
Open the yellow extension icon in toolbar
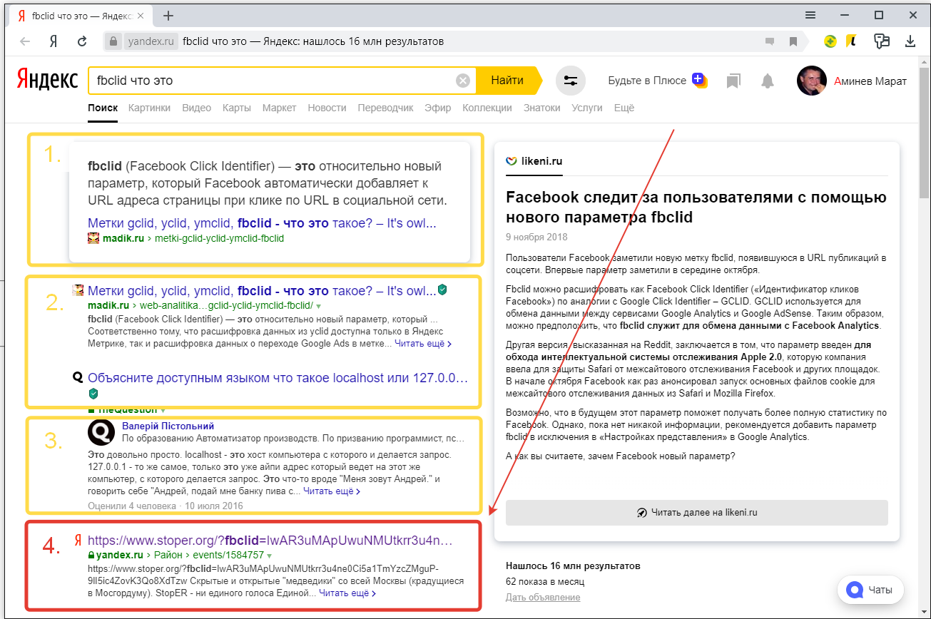point(851,41)
